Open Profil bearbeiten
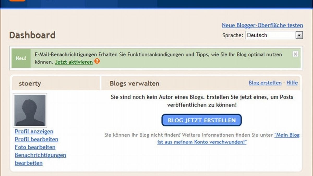The image size is (313, 176). pos(36,139)
